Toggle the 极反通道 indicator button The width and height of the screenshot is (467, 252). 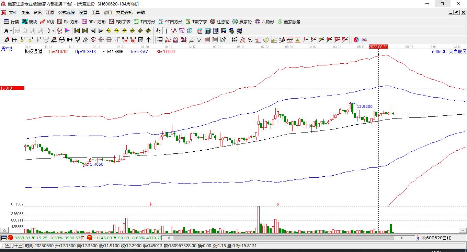pyautogui.click(x=33, y=52)
